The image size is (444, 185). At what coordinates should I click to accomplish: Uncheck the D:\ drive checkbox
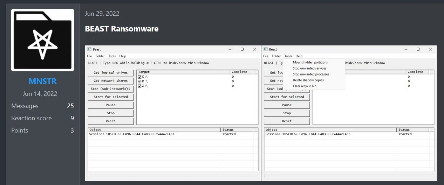(x=139, y=81)
